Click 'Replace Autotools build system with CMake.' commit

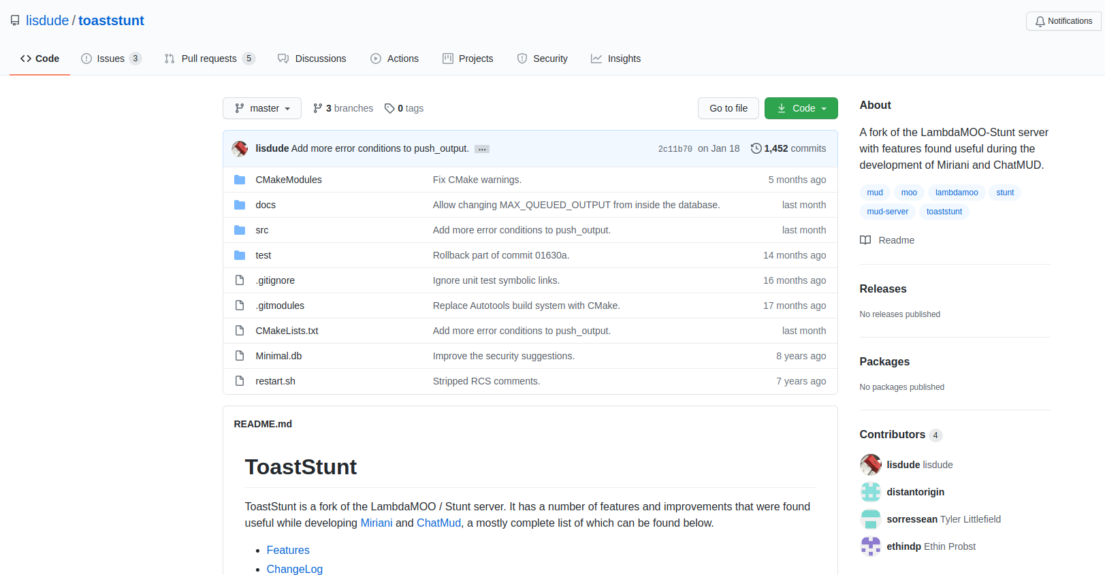(526, 306)
